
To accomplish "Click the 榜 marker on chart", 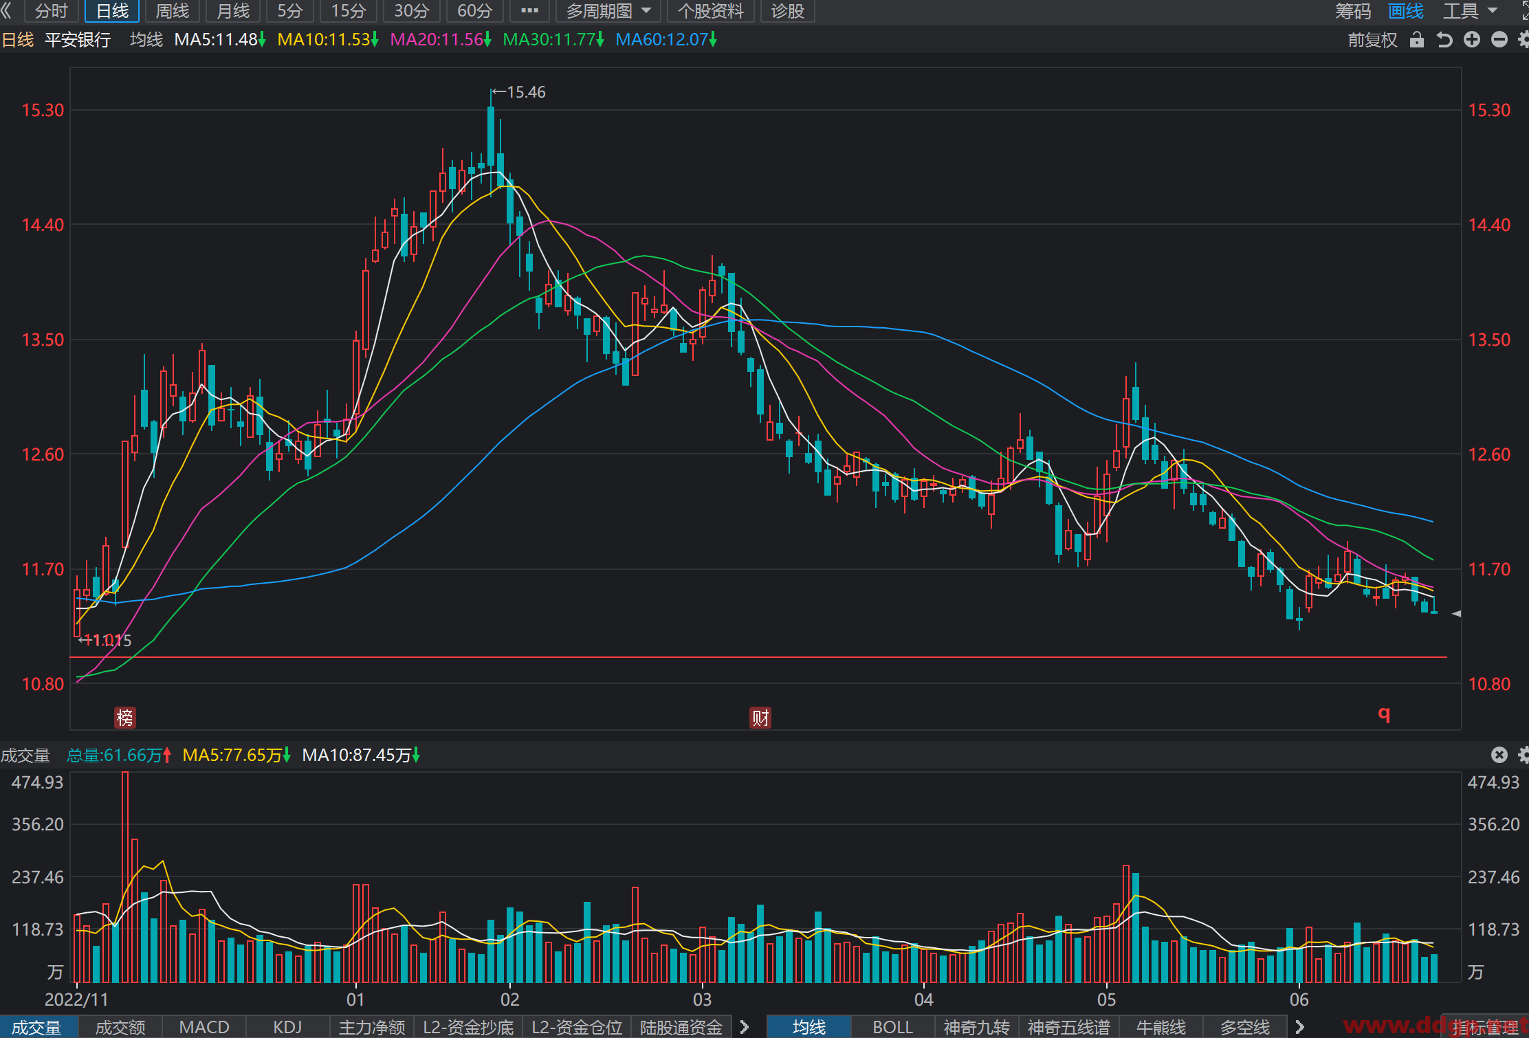I will tap(124, 718).
